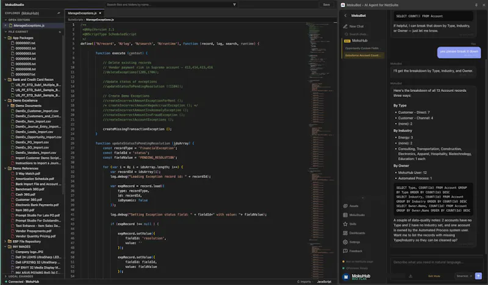Click the Imports status bar item
This screenshot has width=488, height=285.
click(304, 281)
